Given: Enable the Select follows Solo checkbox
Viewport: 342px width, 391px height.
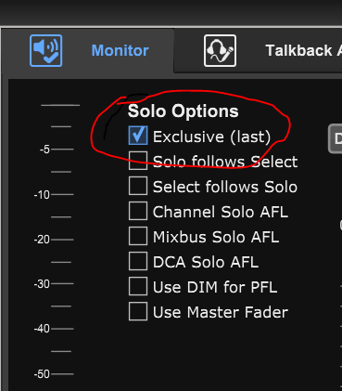Looking at the screenshot, I should coord(138,186).
